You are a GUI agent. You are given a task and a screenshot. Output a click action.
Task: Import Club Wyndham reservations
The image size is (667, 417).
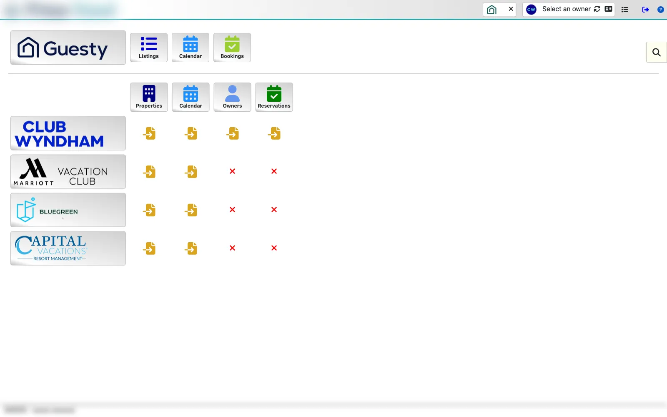click(x=274, y=133)
